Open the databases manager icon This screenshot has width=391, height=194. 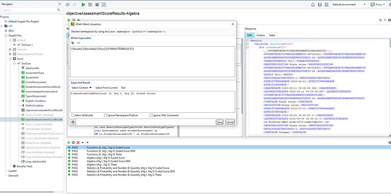click(320, 4)
